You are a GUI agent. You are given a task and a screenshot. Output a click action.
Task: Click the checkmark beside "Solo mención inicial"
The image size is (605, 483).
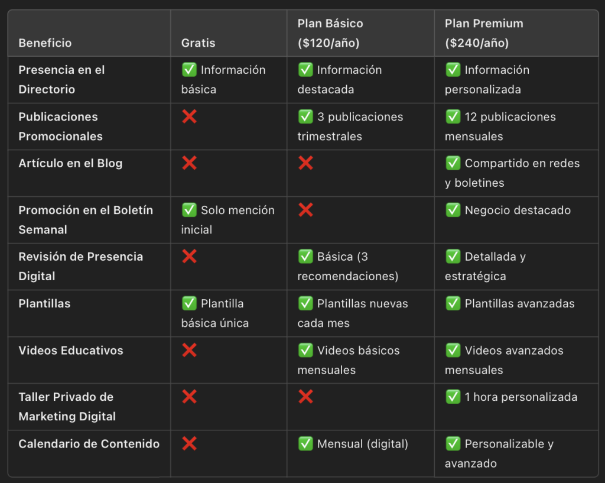189,210
